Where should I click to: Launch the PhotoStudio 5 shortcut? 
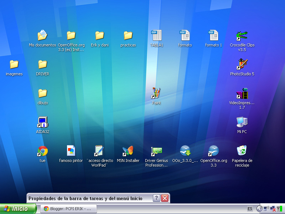click(242, 64)
